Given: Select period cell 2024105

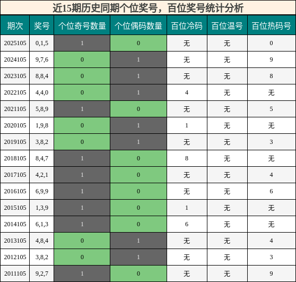Looking at the screenshot, I should [15, 59].
